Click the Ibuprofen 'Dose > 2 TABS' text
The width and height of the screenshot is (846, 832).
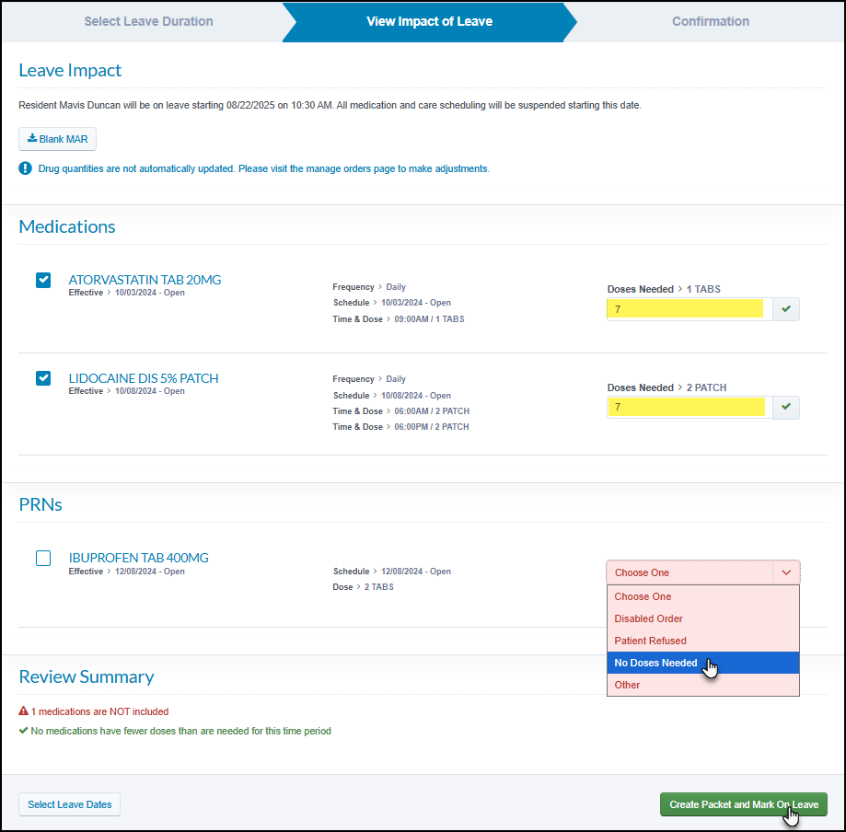coord(363,587)
